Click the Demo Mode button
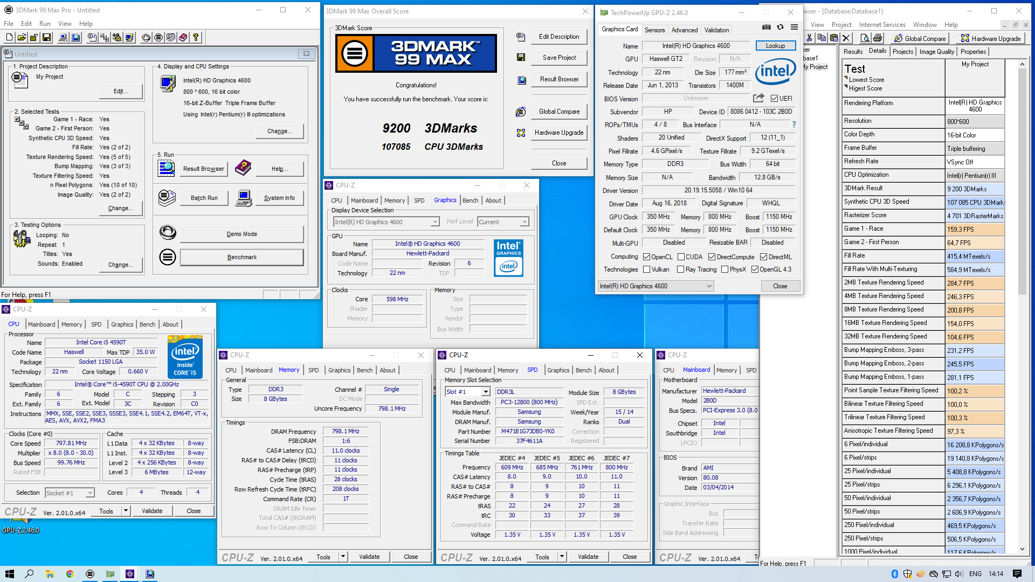Screen dimensions: 1035x582 (241, 234)
